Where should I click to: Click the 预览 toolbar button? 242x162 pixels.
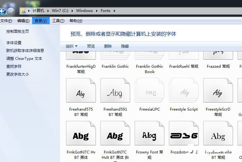pos(91,46)
